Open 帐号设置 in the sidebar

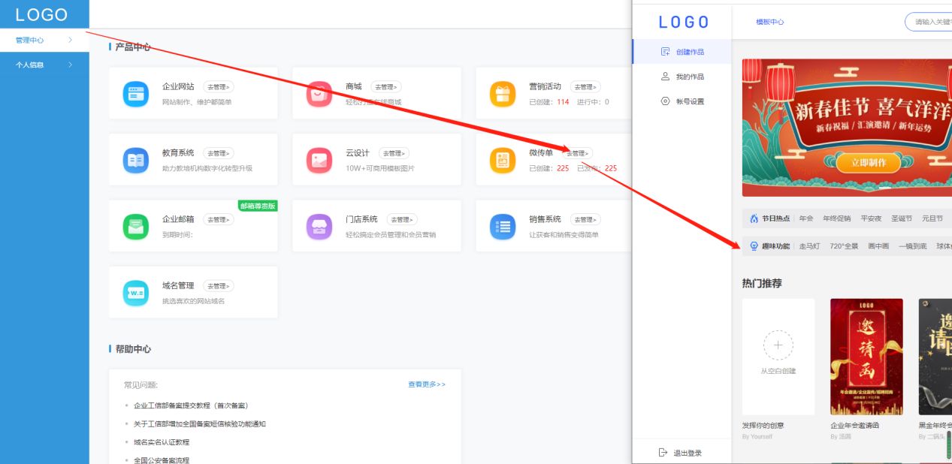click(682, 101)
